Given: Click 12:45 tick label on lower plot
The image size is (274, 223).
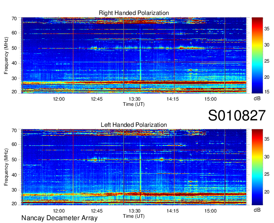Looking at the screenshot, I should tap(97, 211).
